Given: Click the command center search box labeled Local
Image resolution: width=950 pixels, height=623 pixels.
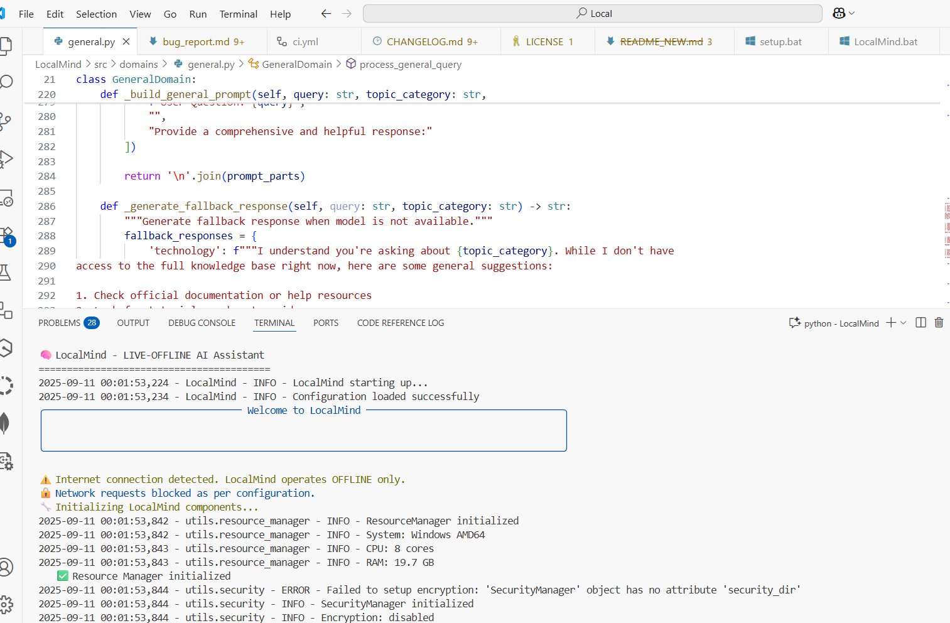Looking at the screenshot, I should click(x=592, y=13).
